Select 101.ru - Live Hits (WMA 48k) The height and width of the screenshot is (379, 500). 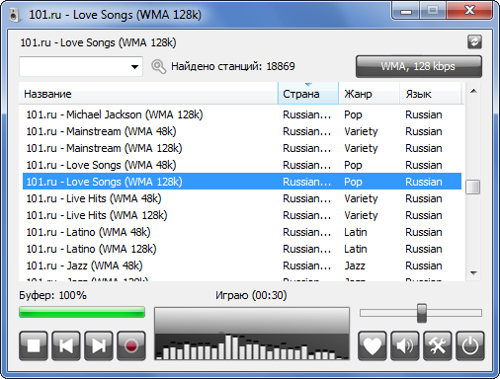242,198
